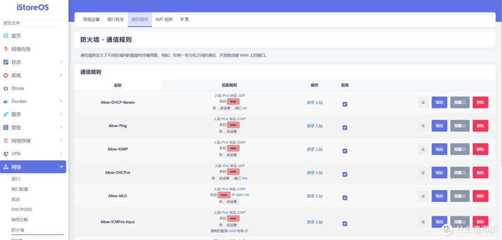Collapse the 网络 menu chevron
This screenshot has width=502, height=240.
pos(61,167)
